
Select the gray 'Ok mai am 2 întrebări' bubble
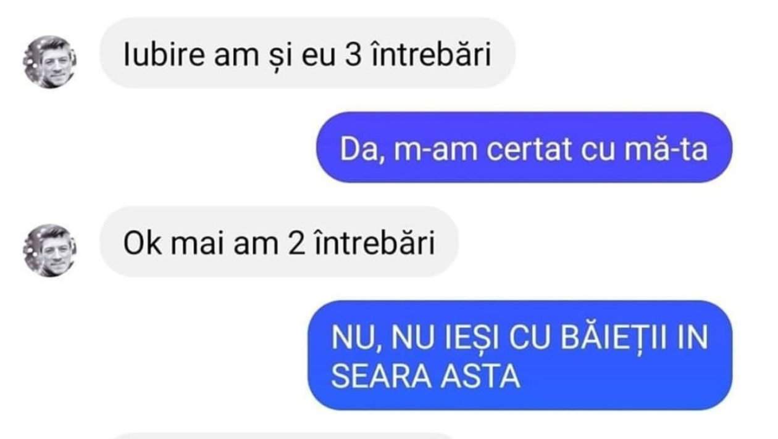pyautogui.click(x=279, y=242)
